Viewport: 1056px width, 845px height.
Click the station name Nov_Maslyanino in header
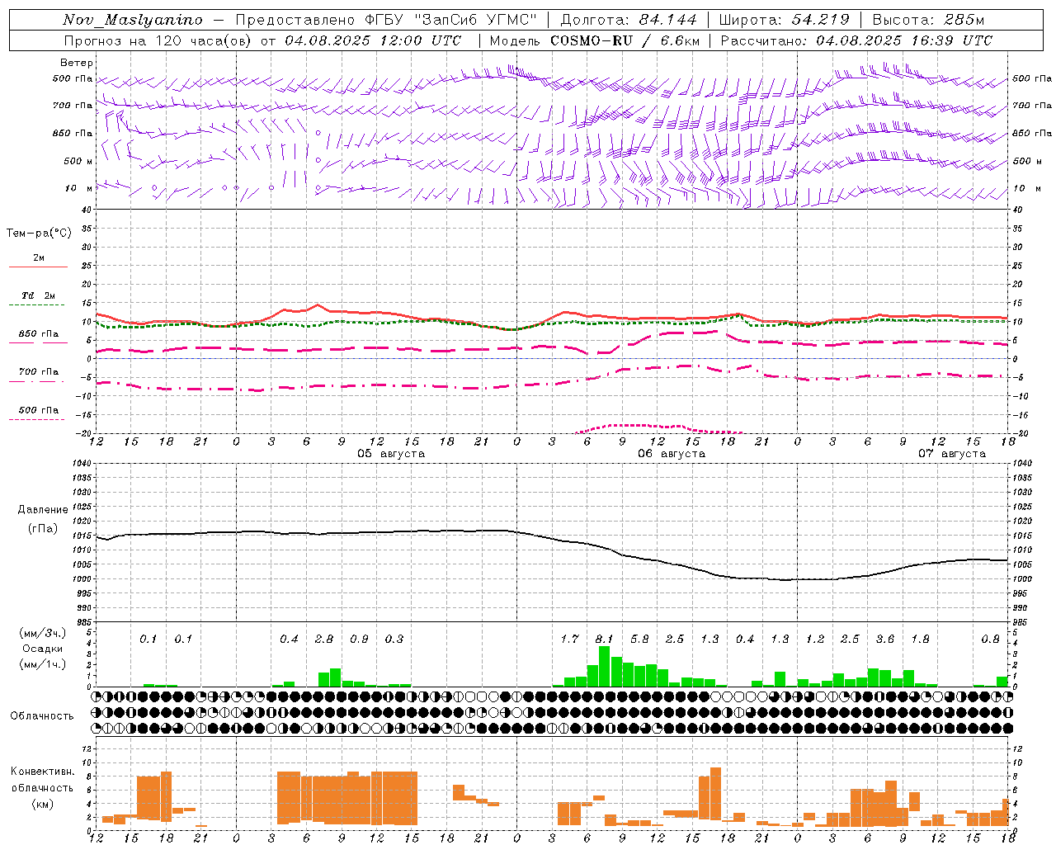133,20
